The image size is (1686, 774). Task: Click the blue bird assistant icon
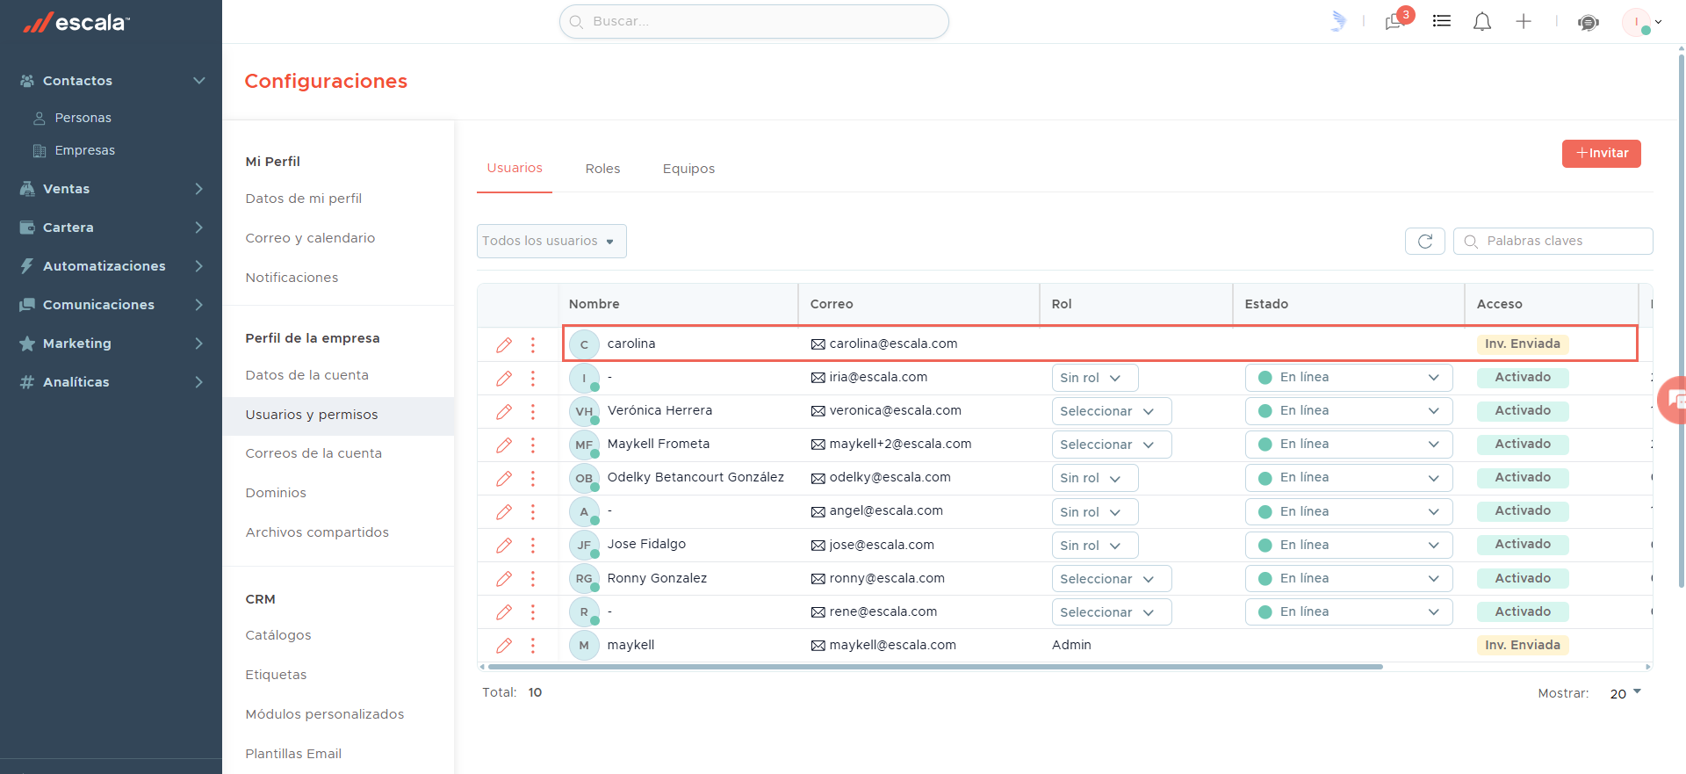tap(1338, 21)
